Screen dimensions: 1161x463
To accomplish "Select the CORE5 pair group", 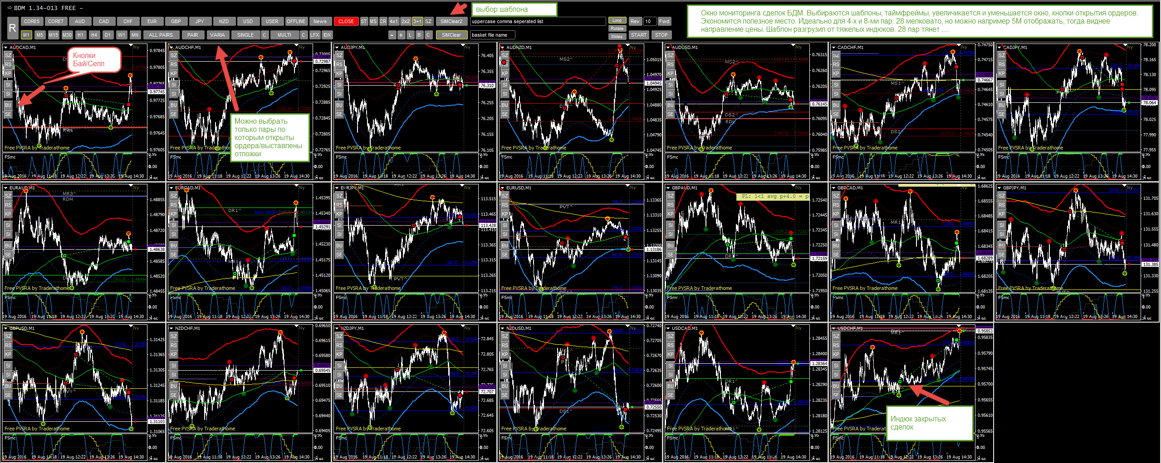I will [x=32, y=21].
